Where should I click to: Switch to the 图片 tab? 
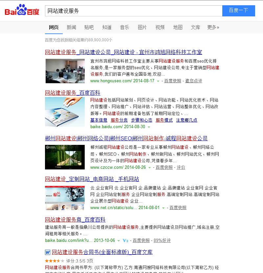142,28
